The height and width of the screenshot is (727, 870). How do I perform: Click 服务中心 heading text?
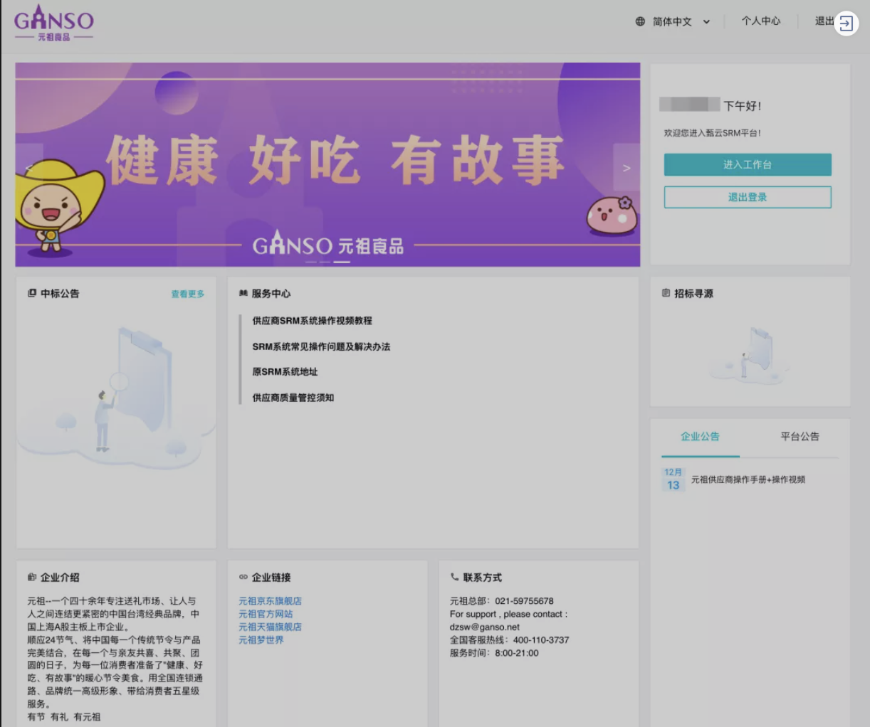click(271, 293)
